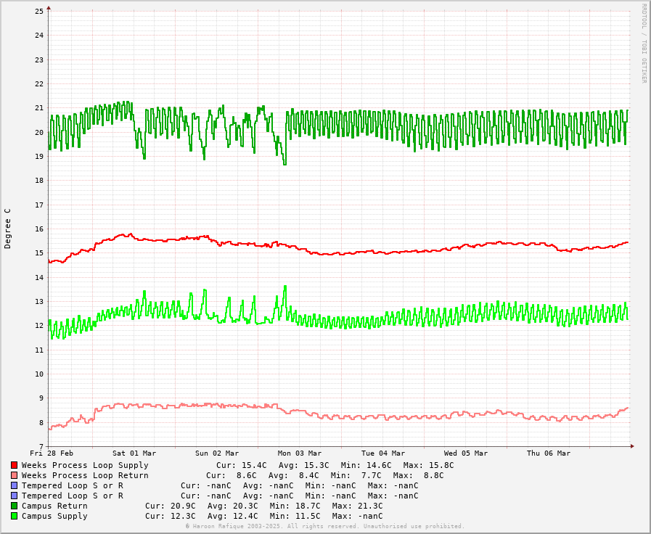Select the Weeks Process Loop Supply legend label
Screen dimensions: 651x534
85,465
